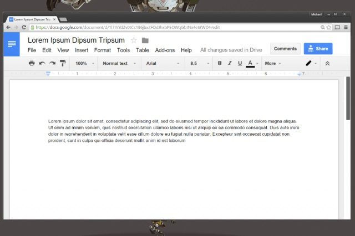Star the Lorem Ipsum document
This screenshot has height=236, width=355.
click(x=134, y=40)
